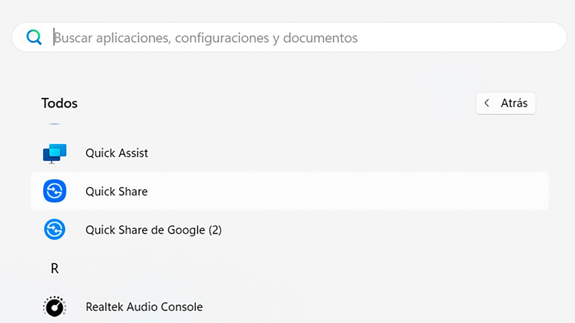Screen dimensions: 575x323
Task: Click the Todos section heading
Action: coord(59,103)
